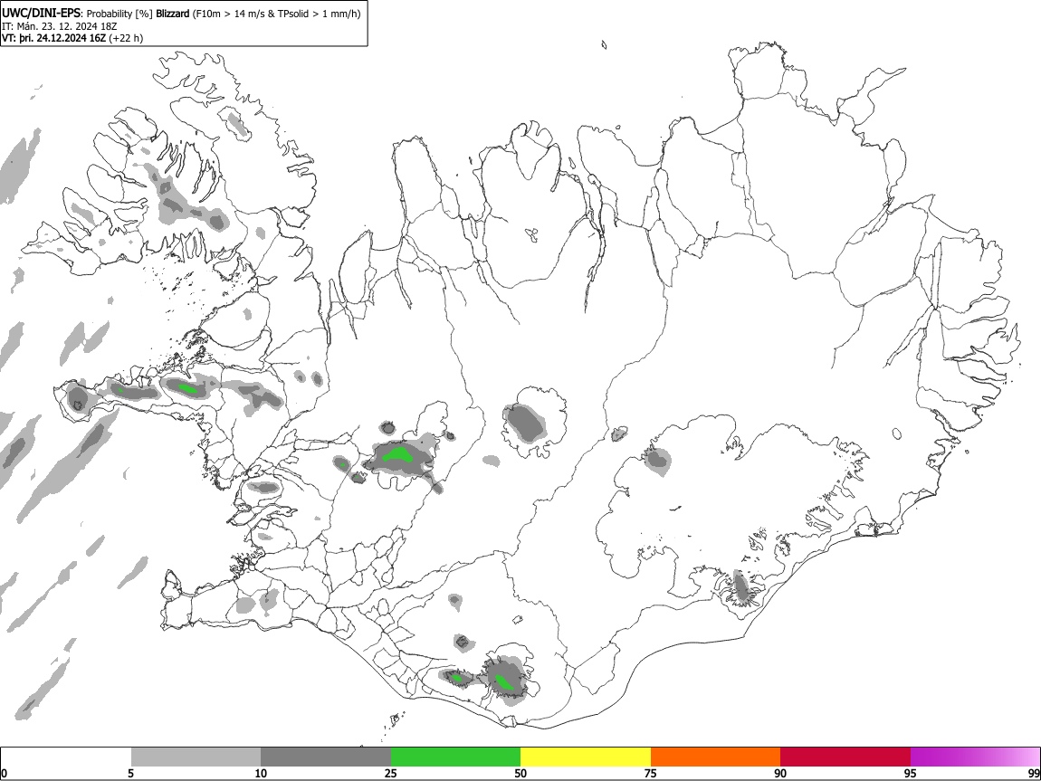Image resolution: width=1041 pixels, height=781 pixels.
Task: Click the orange 75-90% legend swatch
Action: [715, 757]
